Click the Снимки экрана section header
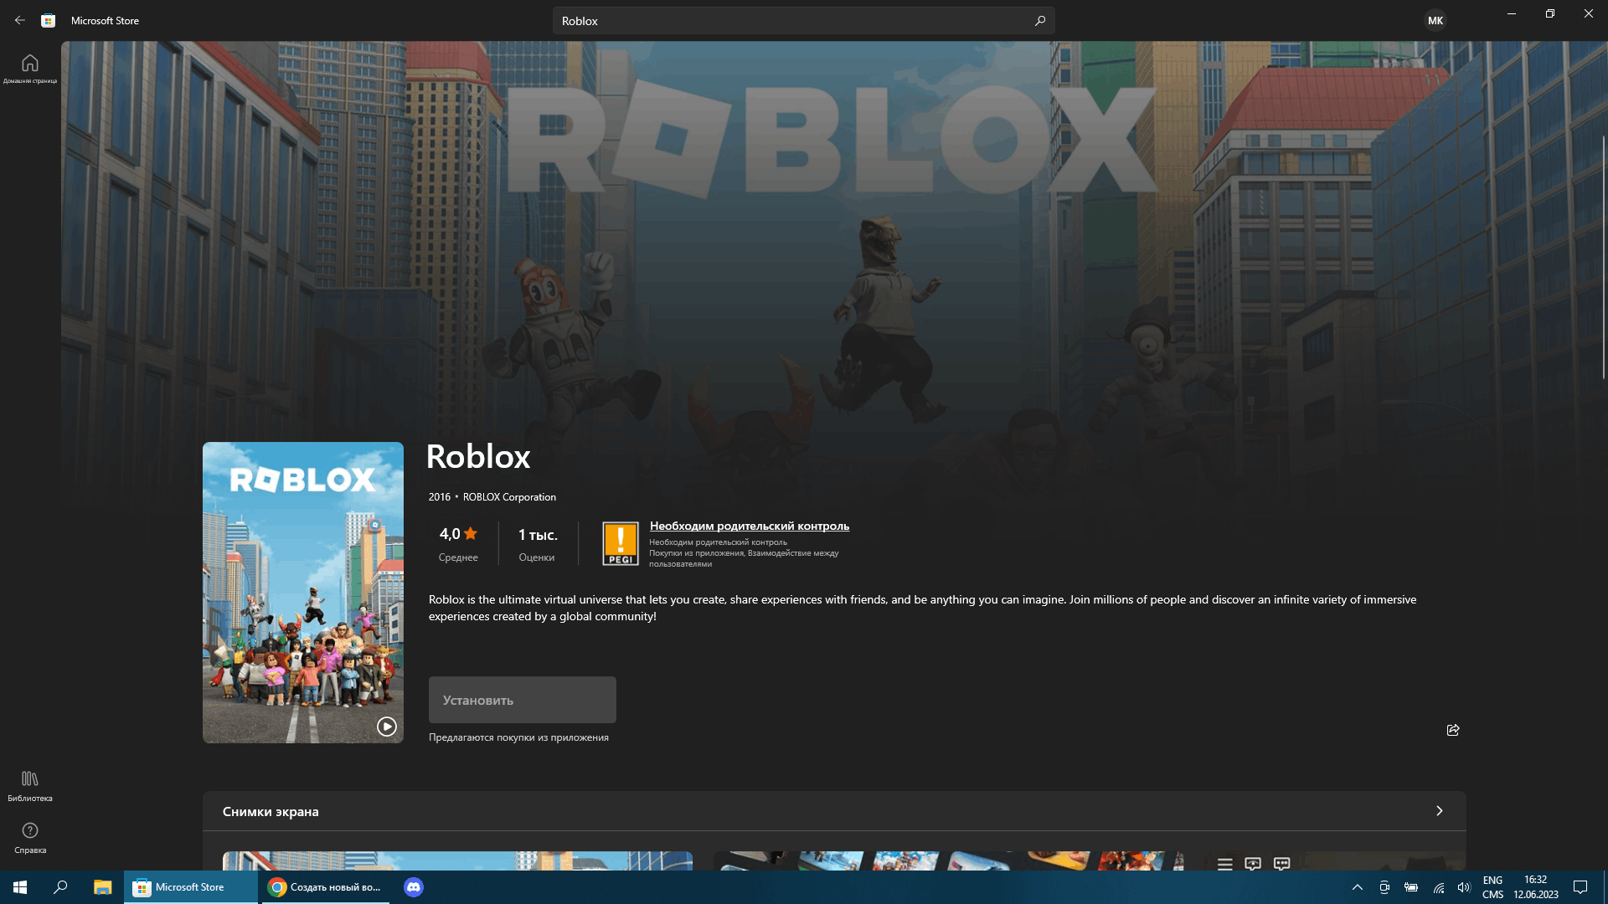This screenshot has width=1608, height=904. 271,812
